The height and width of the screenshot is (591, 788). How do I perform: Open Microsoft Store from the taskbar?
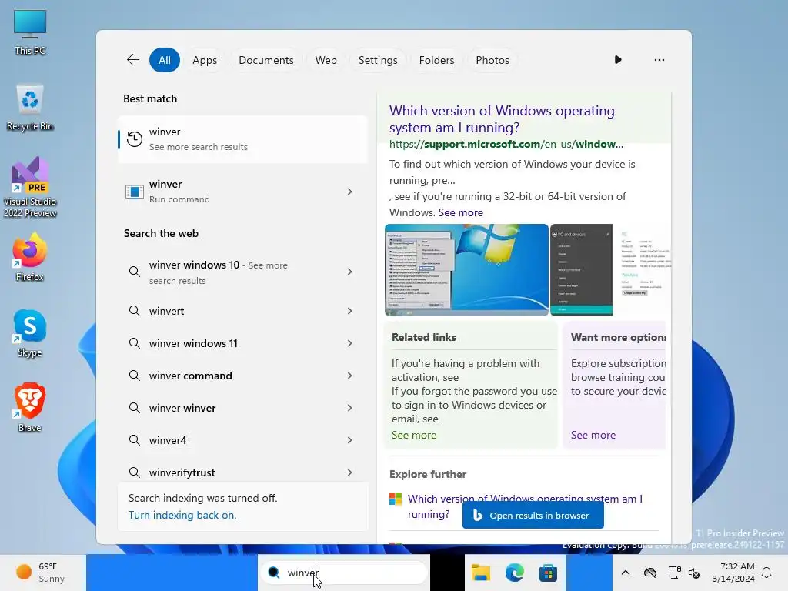(548, 573)
